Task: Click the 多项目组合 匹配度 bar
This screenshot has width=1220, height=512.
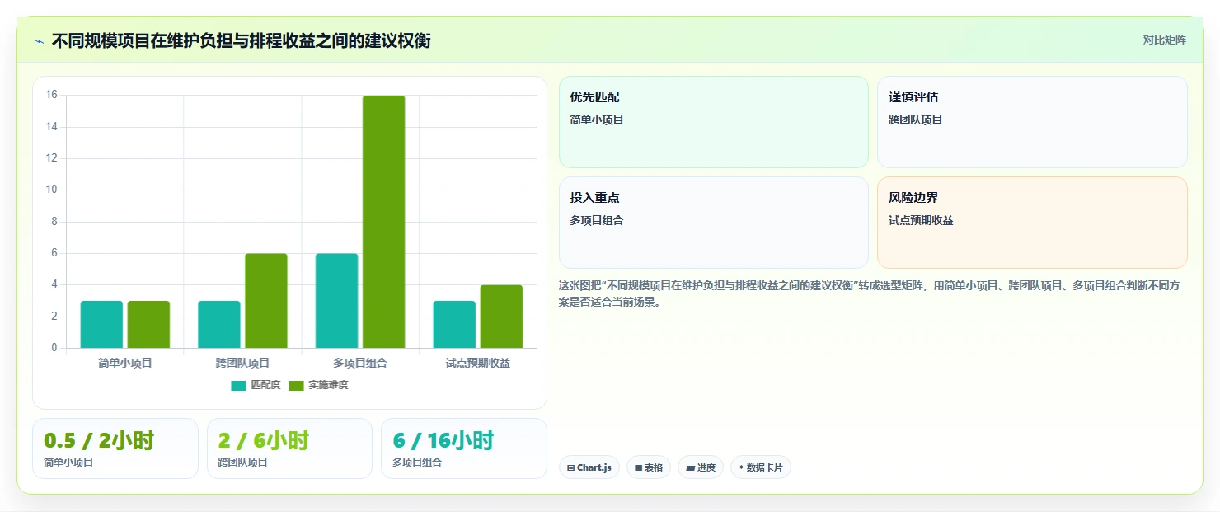Action: pos(336,301)
